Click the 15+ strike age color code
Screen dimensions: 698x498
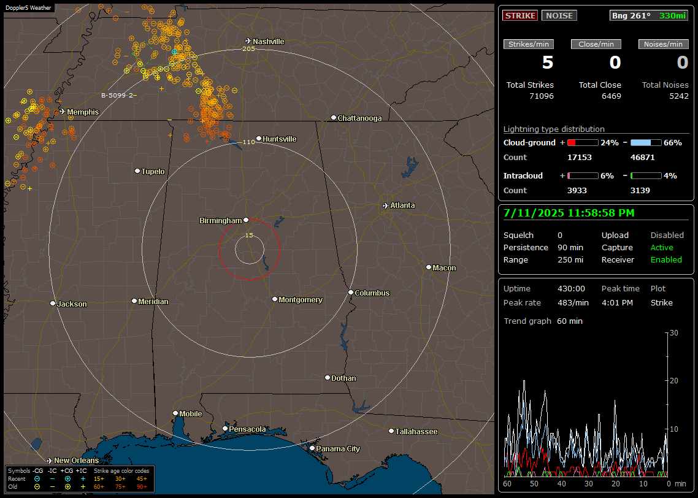click(x=99, y=479)
